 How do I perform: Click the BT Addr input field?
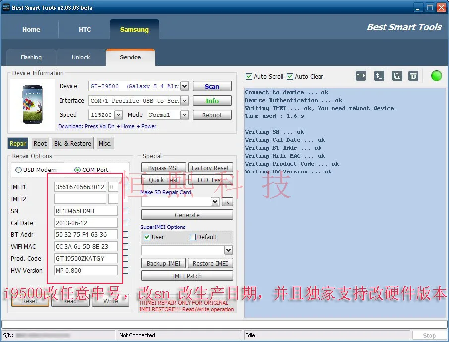(x=86, y=234)
